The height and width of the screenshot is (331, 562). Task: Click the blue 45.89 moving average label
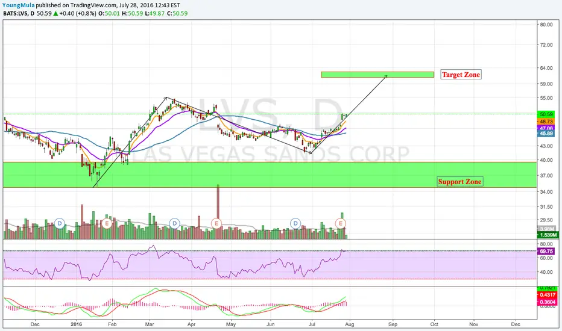pyautogui.click(x=546, y=134)
